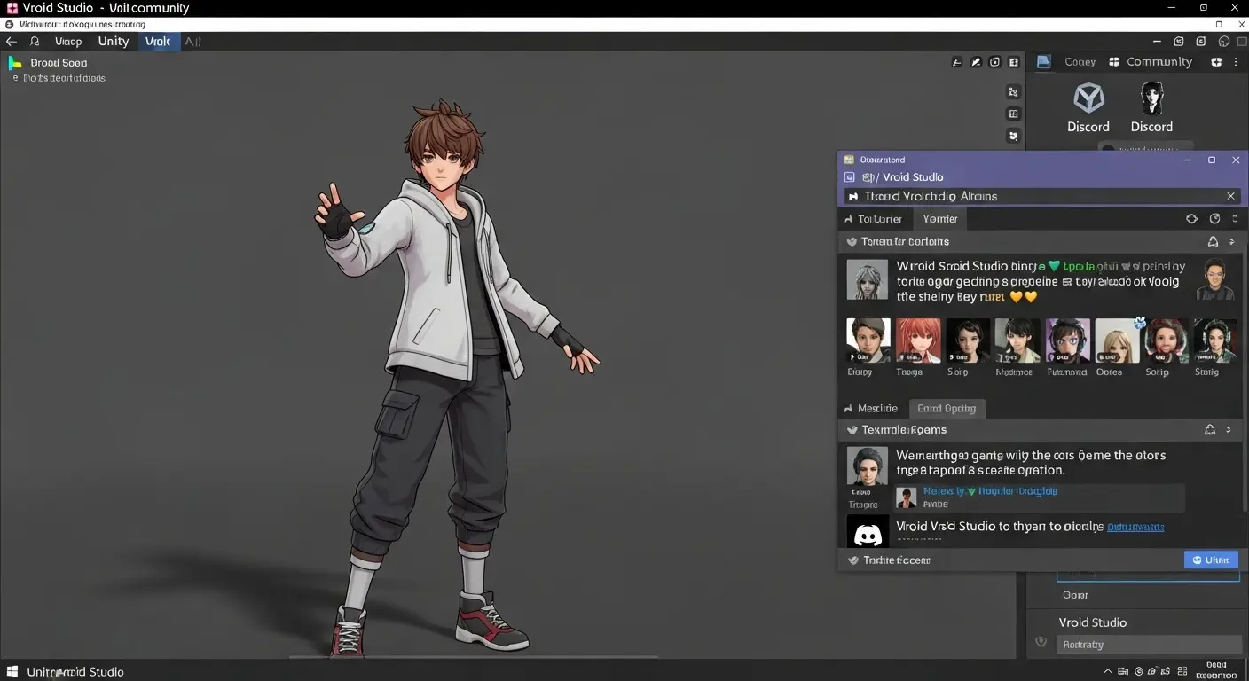
Task: Click the Discord logo beside the invite message
Action: coord(867,532)
